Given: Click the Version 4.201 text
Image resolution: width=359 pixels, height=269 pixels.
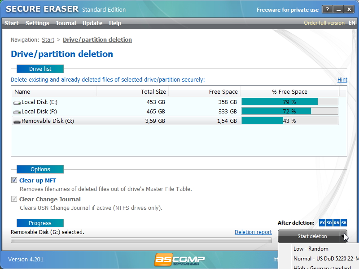Looking at the screenshot, I should tap(26, 260).
